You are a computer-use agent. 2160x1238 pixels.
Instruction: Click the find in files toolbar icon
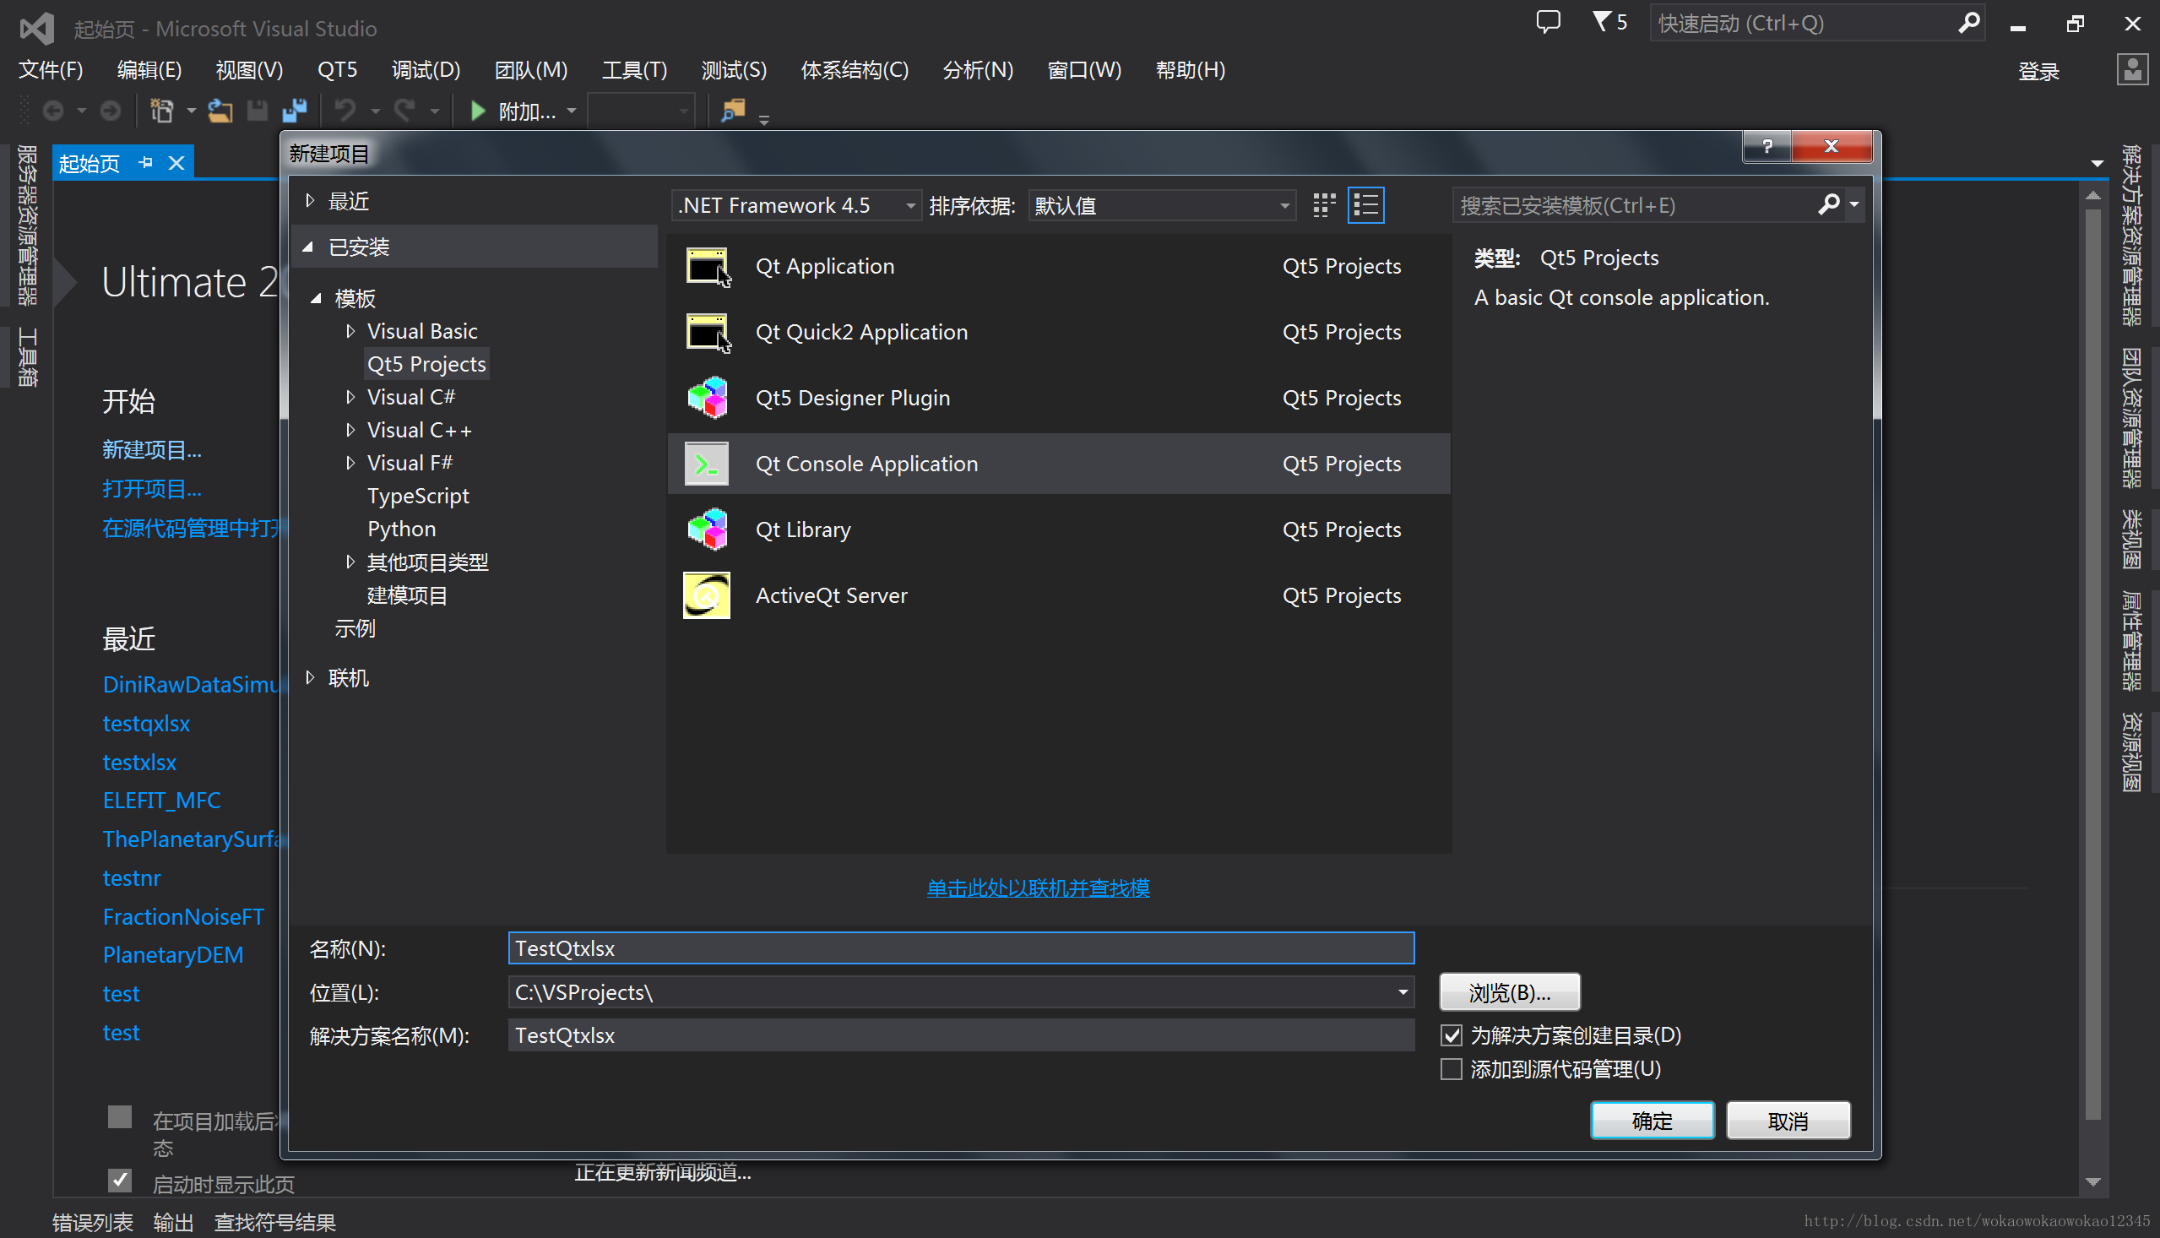point(732,111)
